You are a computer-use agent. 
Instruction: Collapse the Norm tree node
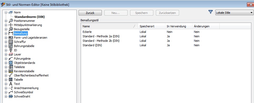(x=6, y=12)
